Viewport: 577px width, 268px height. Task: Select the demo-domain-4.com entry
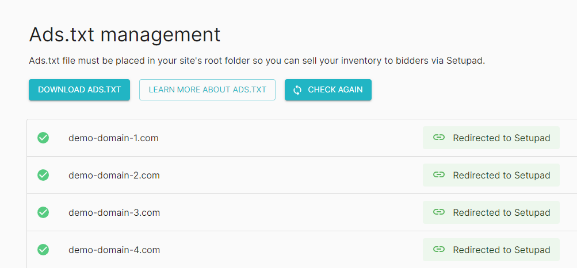coord(114,250)
